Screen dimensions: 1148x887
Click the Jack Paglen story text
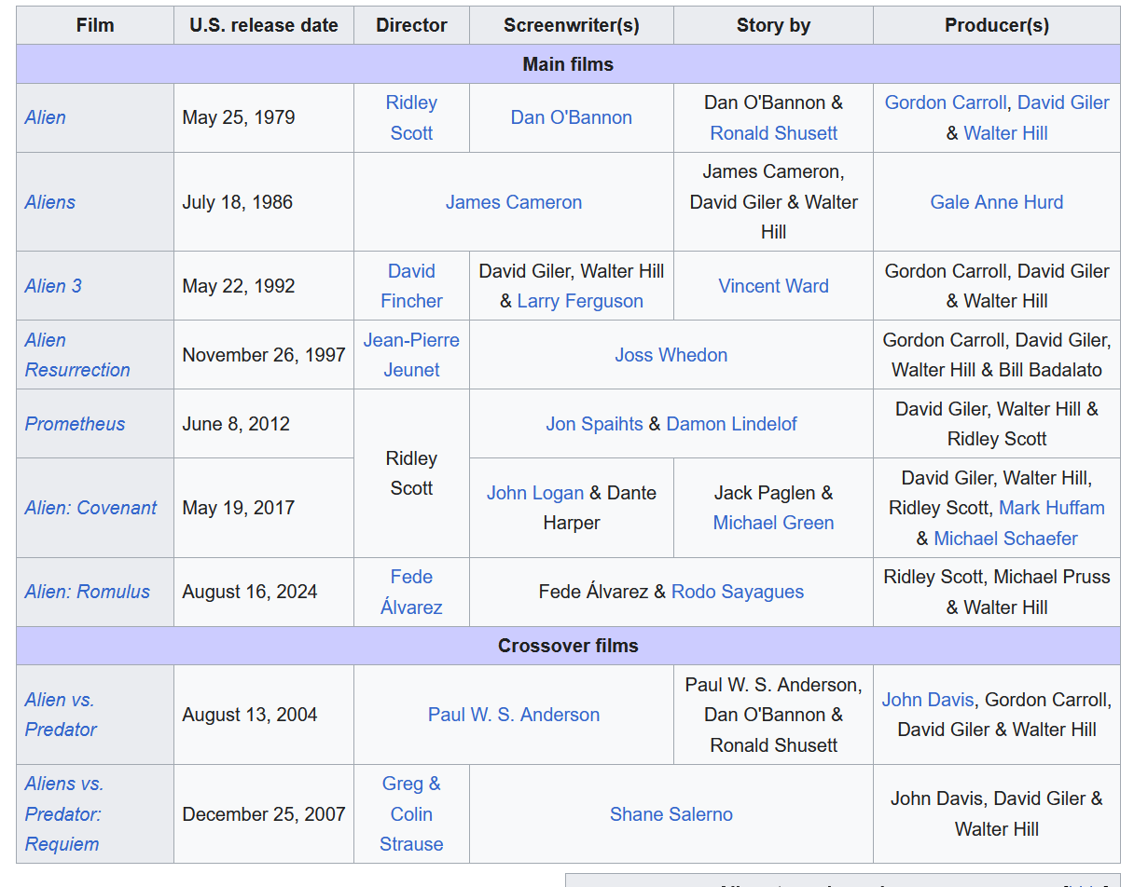764,493
